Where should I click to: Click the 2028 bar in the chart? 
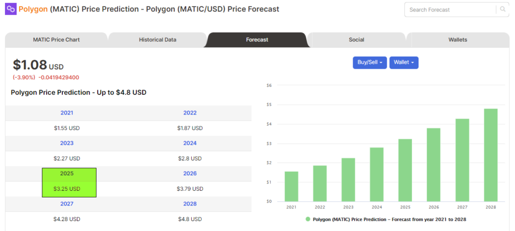coord(491,155)
